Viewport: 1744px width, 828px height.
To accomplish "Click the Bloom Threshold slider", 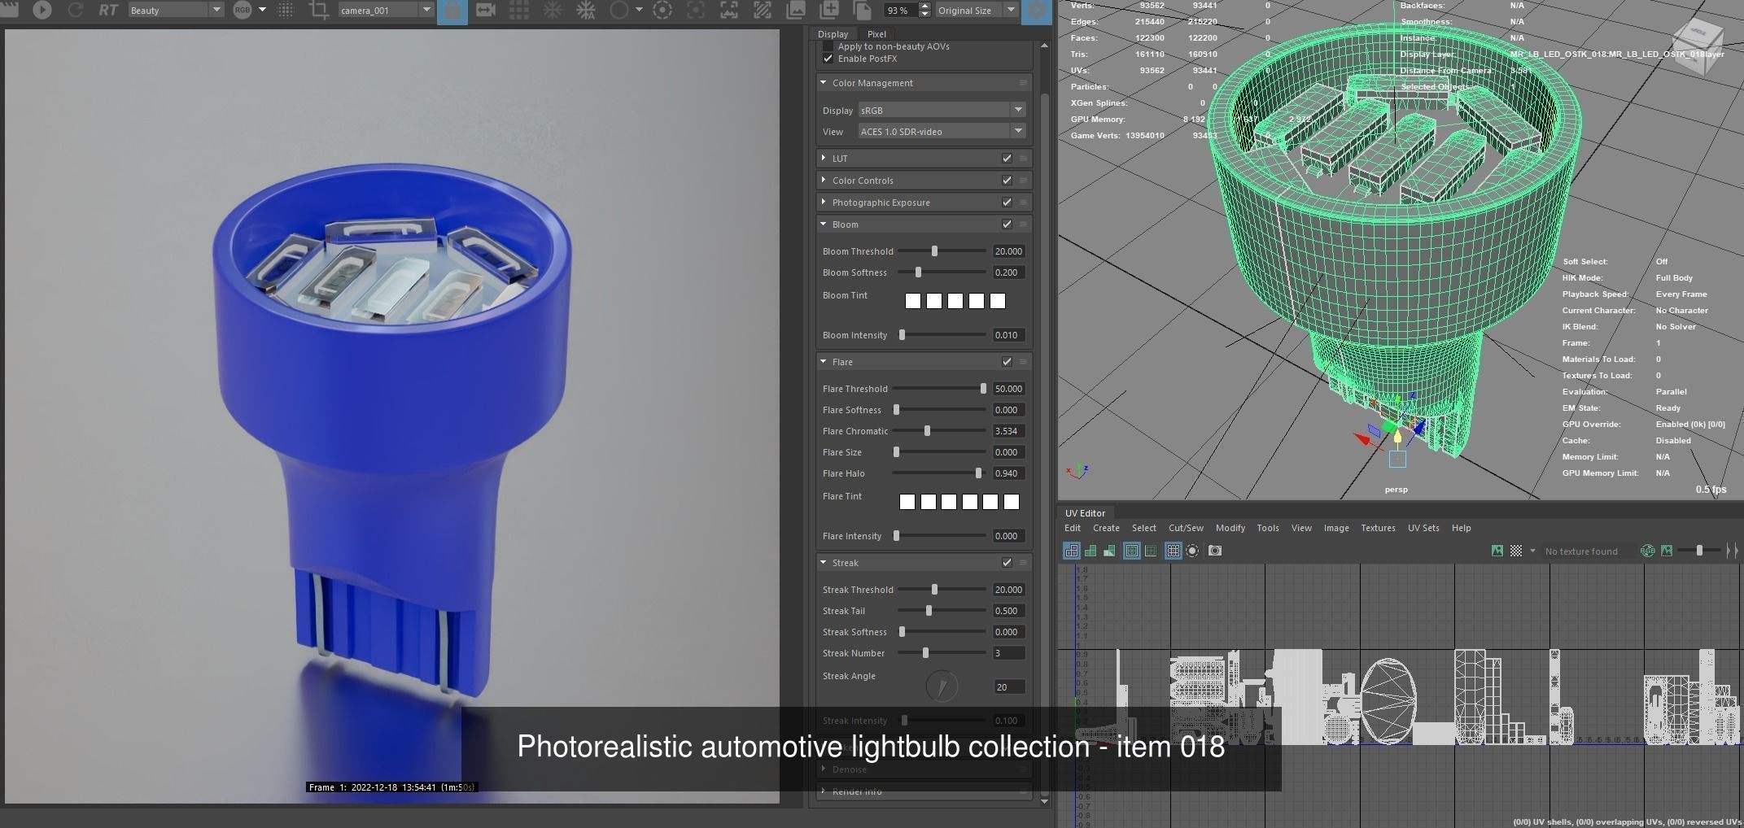I will click(x=941, y=251).
